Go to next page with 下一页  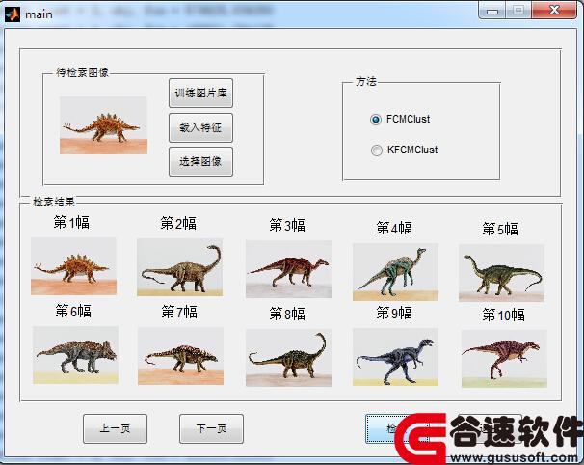212,429
